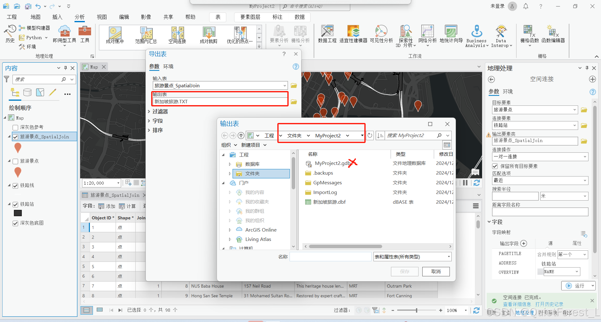Image resolution: width=601 pixels, height=322 pixels.
Task: Run the 成对缓冲 pairwise buffer tool
Action: tap(115, 35)
